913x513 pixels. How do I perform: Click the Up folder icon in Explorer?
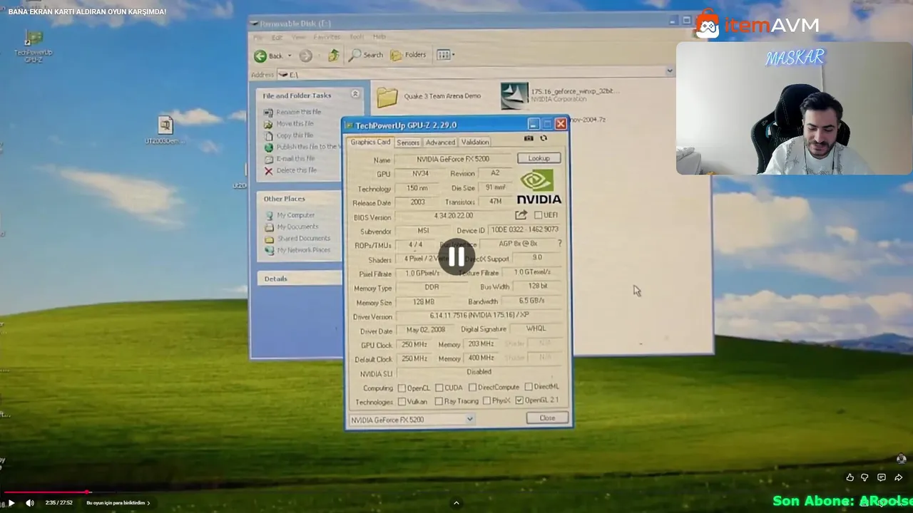coord(333,55)
